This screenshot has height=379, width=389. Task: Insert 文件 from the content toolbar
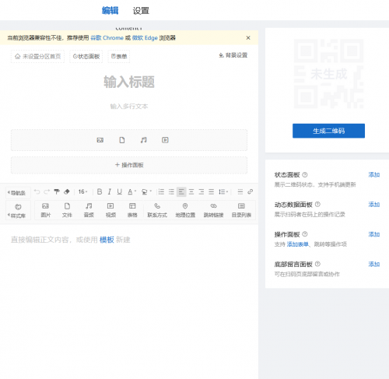[x=67, y=210]
